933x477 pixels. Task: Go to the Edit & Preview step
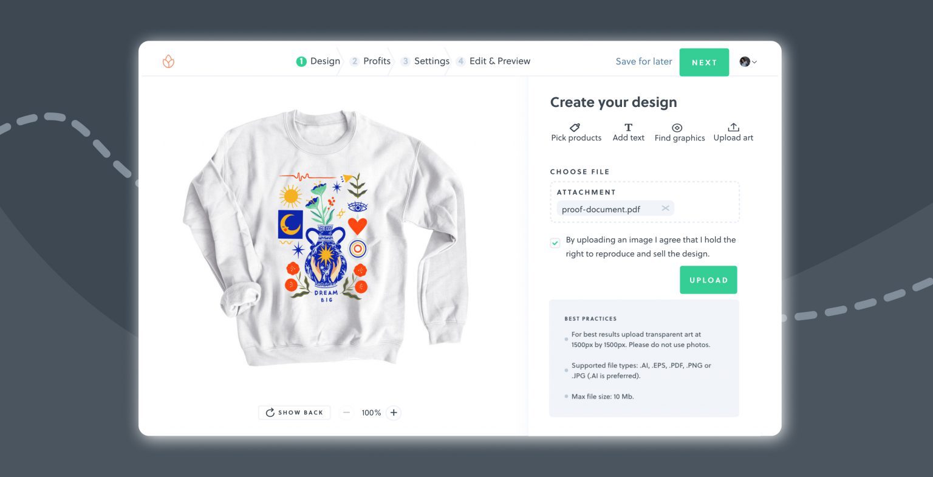pyautogui.click(x=498, y=61)
